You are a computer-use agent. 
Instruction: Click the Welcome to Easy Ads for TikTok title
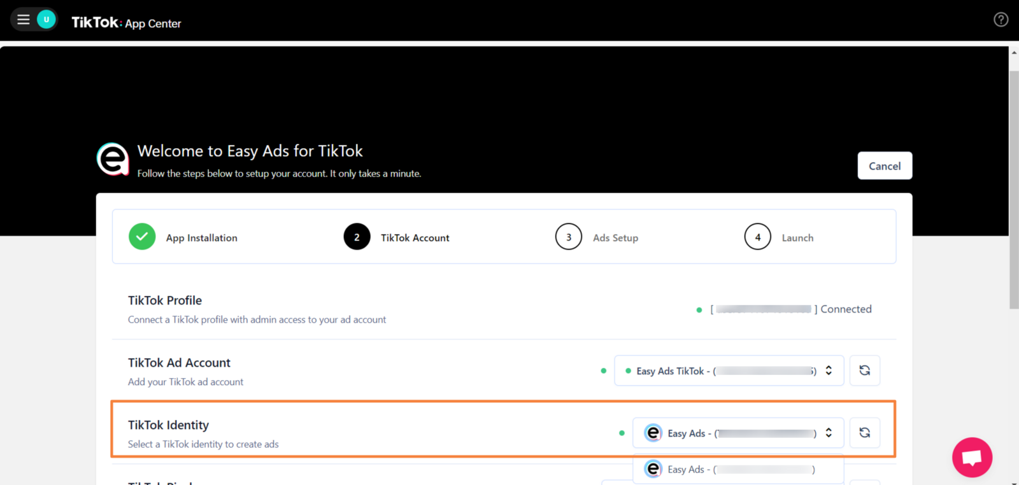[250, 151]
